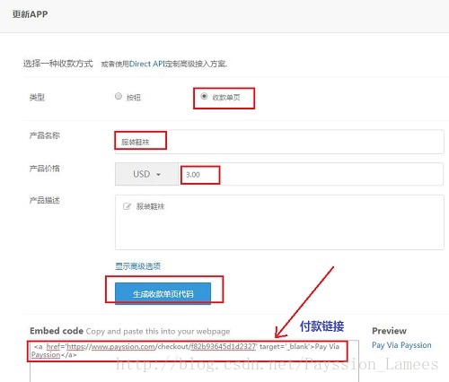The width and height of the screenshot is (449, 382).
Task: Open the Direct API link
Action: (147, 64)
